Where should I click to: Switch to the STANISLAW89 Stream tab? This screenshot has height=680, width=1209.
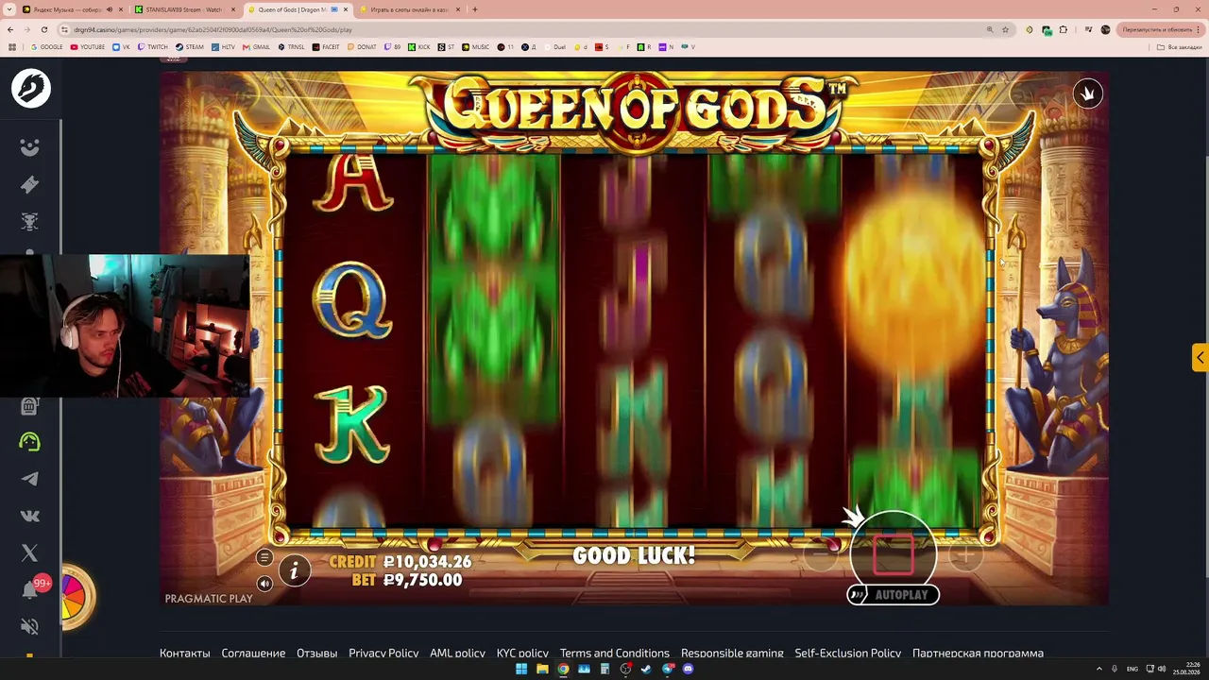(x=183, y=9)
